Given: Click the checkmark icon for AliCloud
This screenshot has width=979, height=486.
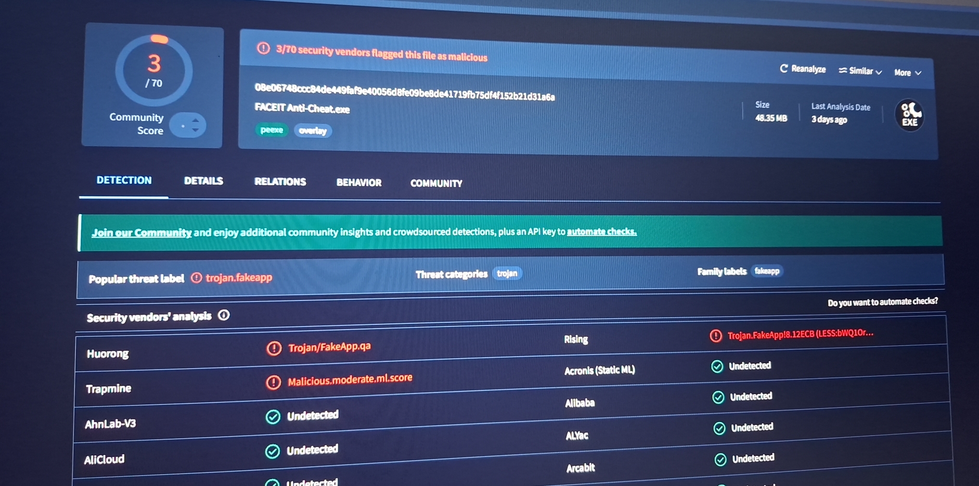Looking at the screenshot, I should [x=273, y=451].
